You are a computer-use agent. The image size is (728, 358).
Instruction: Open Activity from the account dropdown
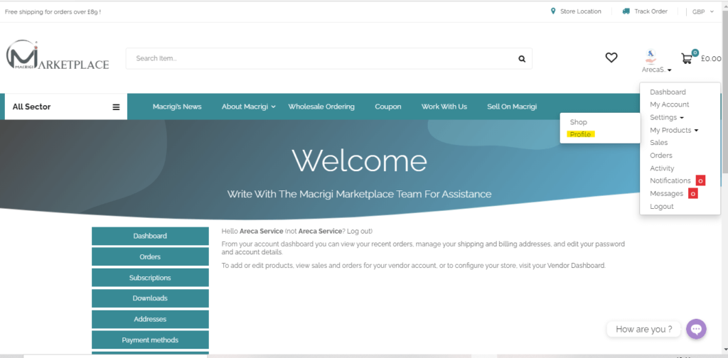(662, 168)
